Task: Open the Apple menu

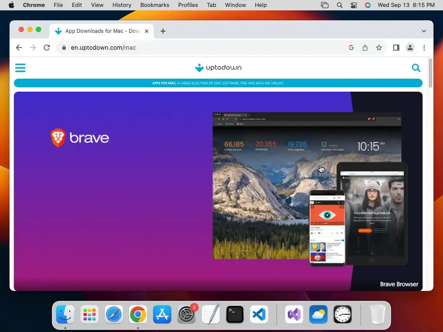Action: click(x=11, y=5)
